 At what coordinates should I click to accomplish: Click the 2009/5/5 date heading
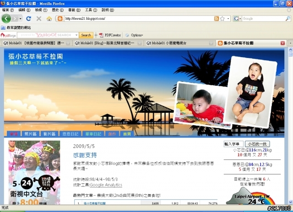coord(84,146)
